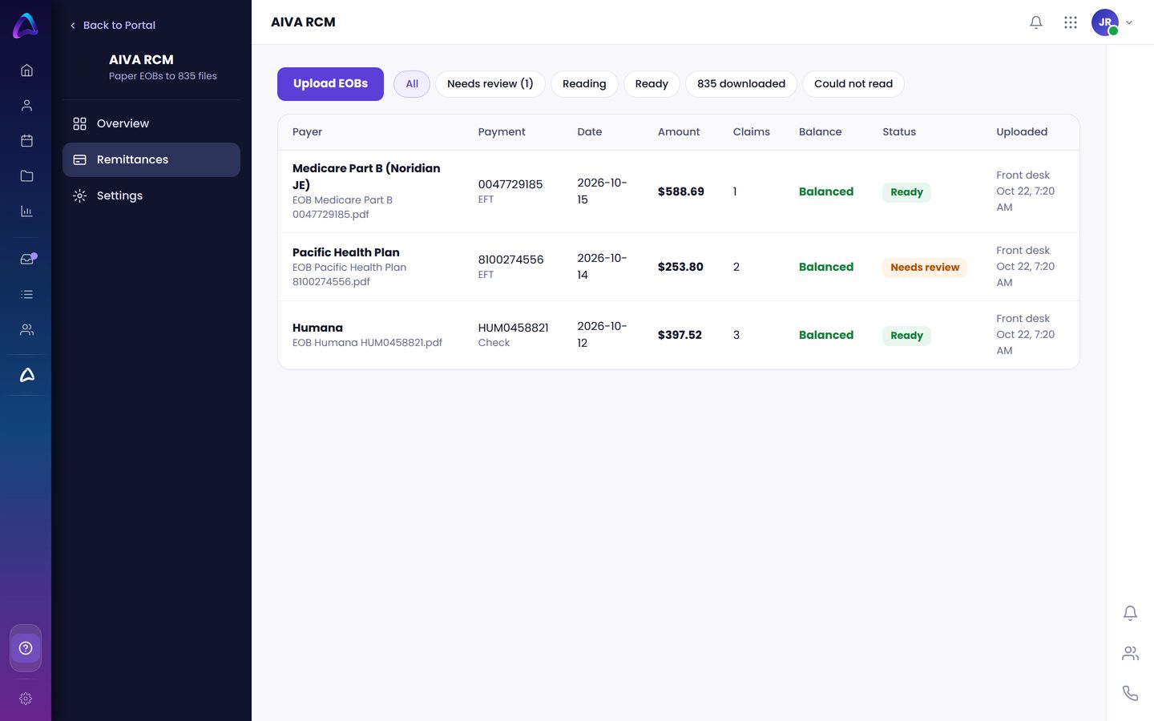Go to Overview in sidebar
The width and height of the screenshot is (1154, 721).
pos(151,123)
